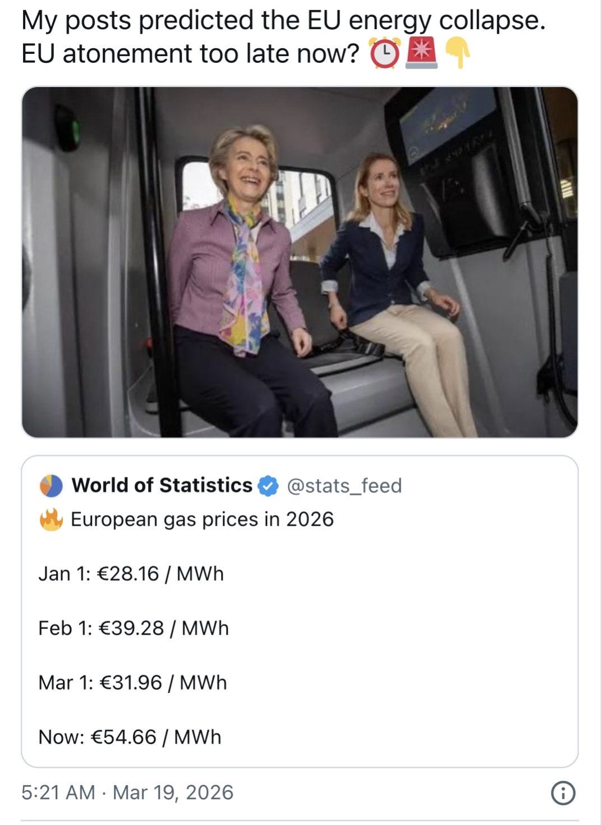This screenshot has width=602, height=825.
Task: Click the alarm clock emoji
Action: click(384, 54)
